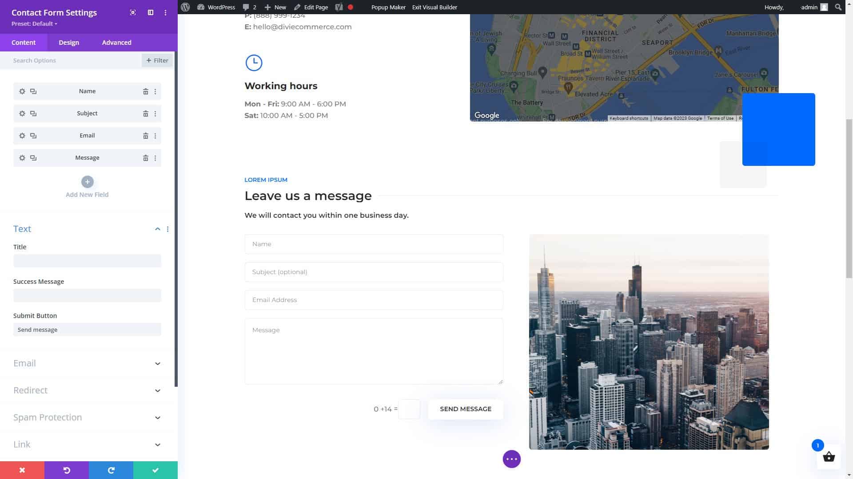Switch to the Advanced tab
This screenshot has width=853, height=479.
116,43
